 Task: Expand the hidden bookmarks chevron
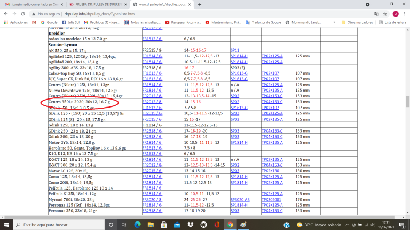[x=336, y=23]
